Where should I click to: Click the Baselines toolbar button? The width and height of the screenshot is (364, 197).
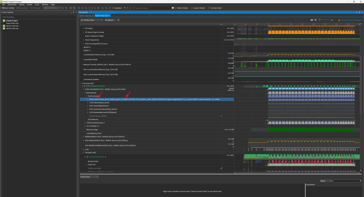(x=118, y=8)
